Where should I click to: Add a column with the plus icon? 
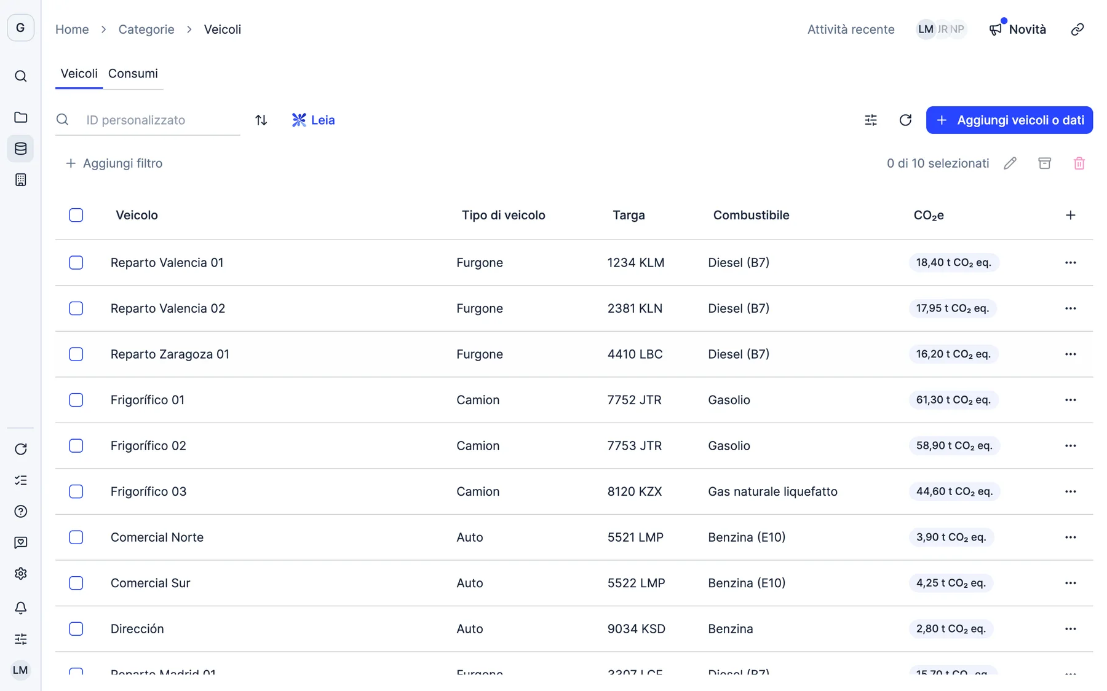1070,215
